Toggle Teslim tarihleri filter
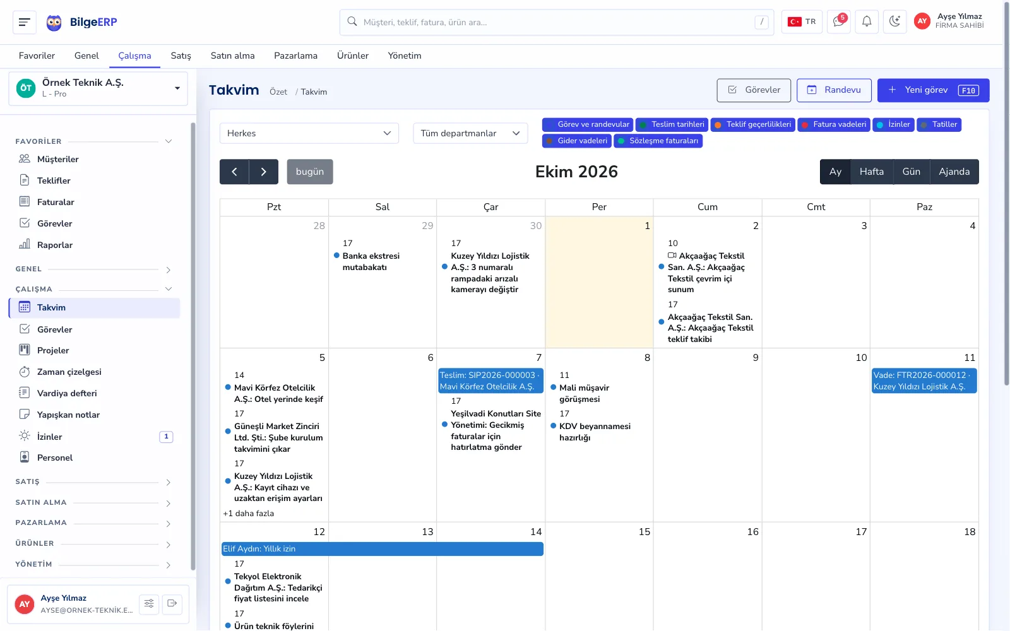 click(672, 125)
